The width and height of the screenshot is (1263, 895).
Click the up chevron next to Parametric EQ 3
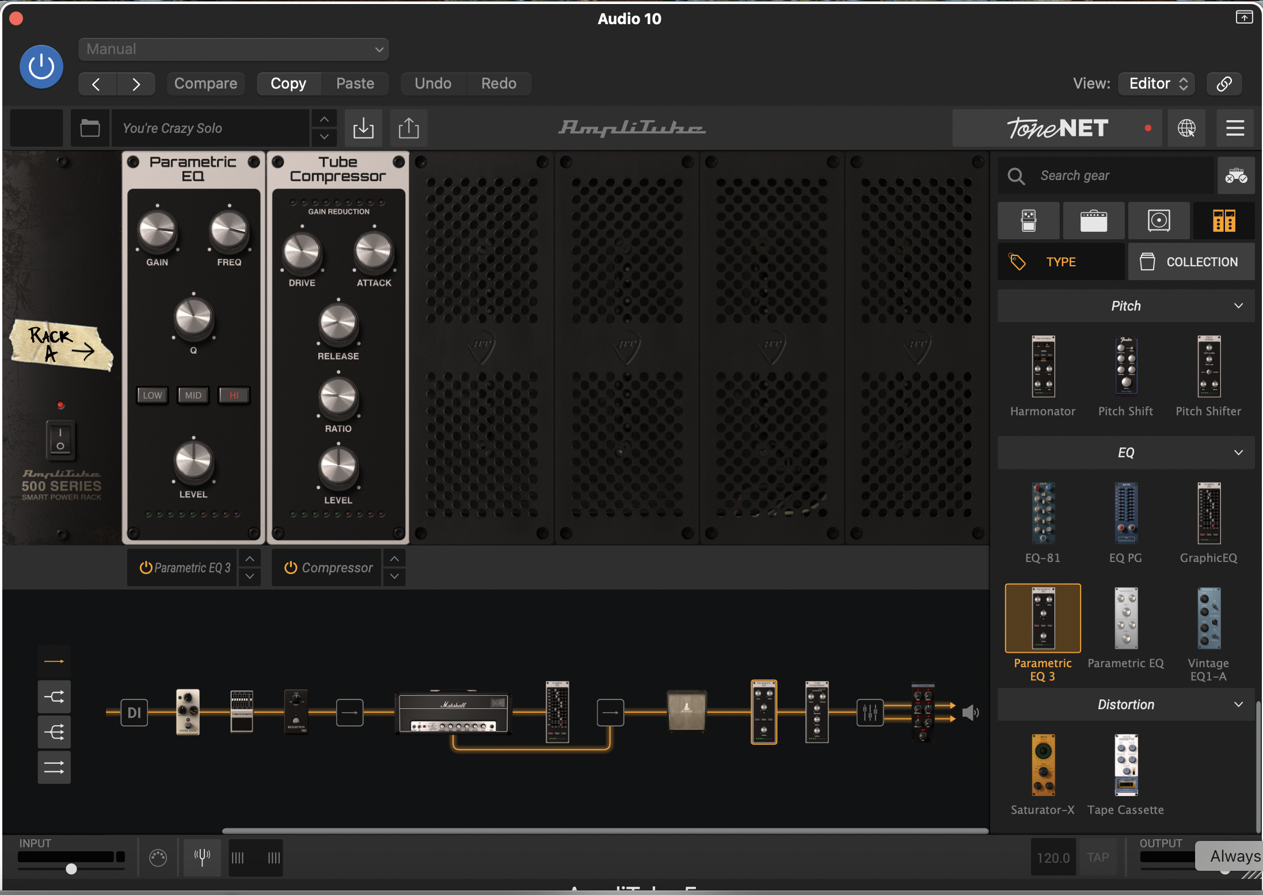(x=250, y=559)
